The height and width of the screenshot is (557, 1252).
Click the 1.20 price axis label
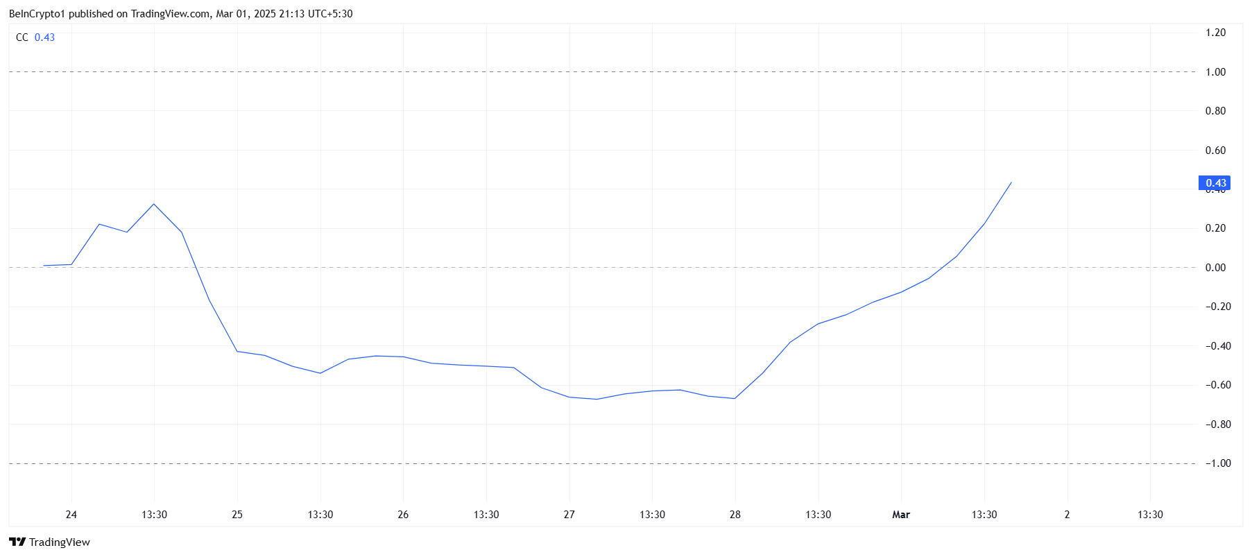point(1215,33)
